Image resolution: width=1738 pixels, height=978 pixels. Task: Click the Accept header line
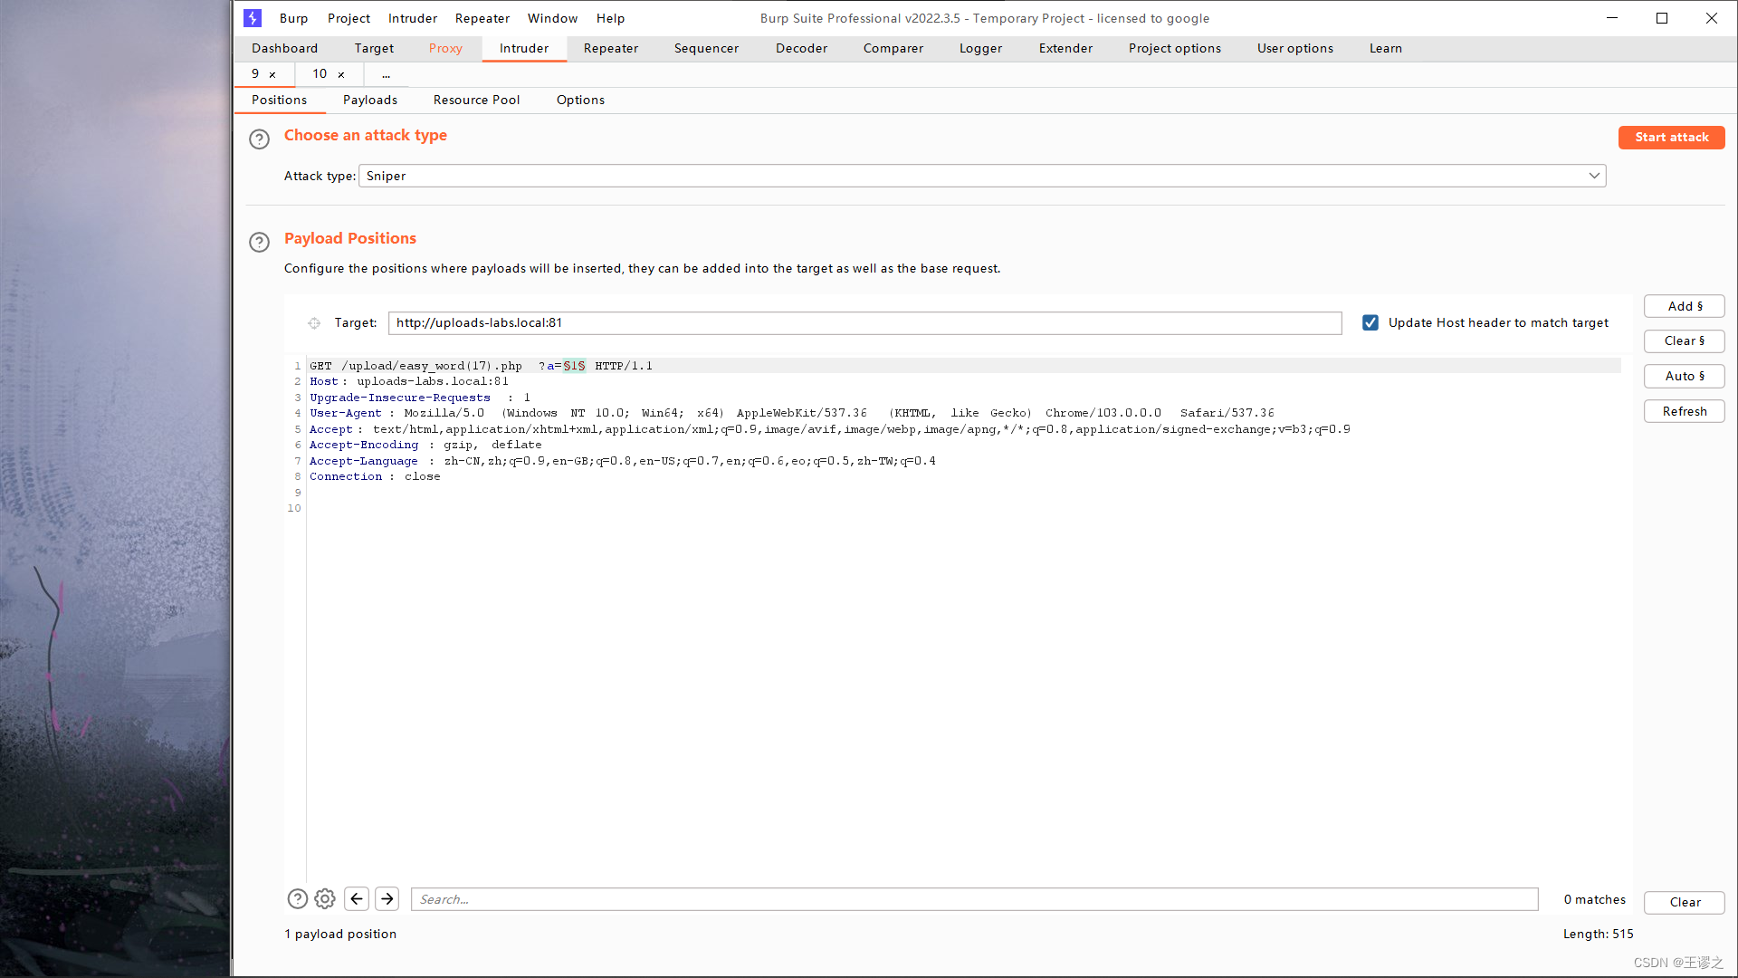(x=829, y=429)
